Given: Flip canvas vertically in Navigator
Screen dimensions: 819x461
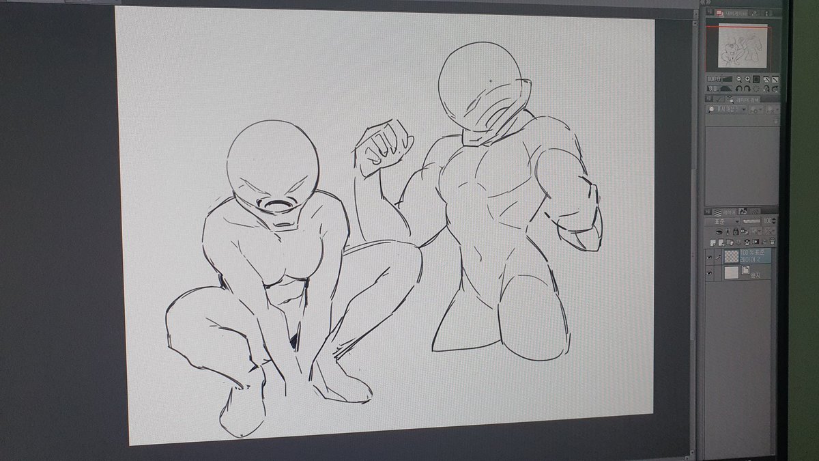Looking at the screenshot, I should (x=775, y=89).
